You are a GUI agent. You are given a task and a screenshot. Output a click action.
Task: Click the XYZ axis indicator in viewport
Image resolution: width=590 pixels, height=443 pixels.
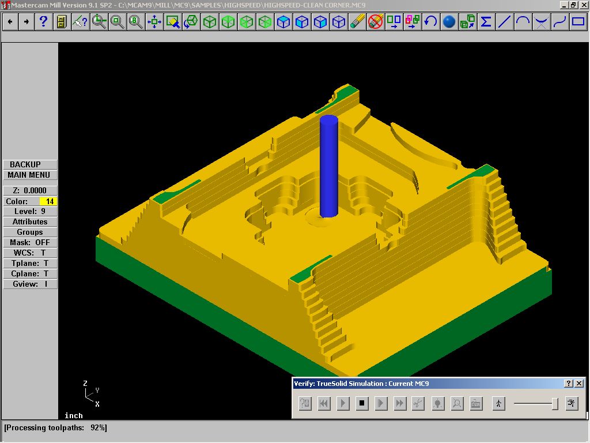tap(92, 394)
